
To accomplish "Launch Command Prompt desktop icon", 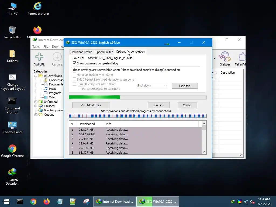I will [x=12, y=106].
